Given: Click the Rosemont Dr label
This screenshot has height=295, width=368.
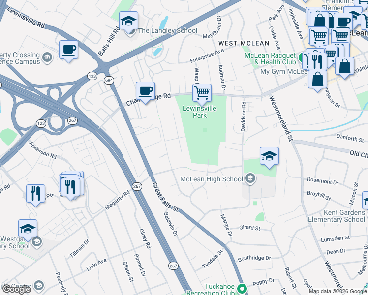Looking at the screenshot, I should (x=323, y=181).
